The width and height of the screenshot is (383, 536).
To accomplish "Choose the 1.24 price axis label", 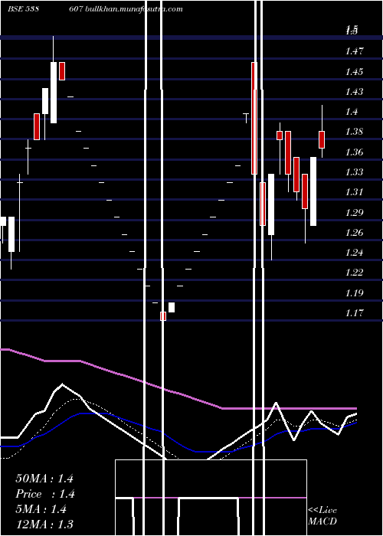I will tap(355, 253).
